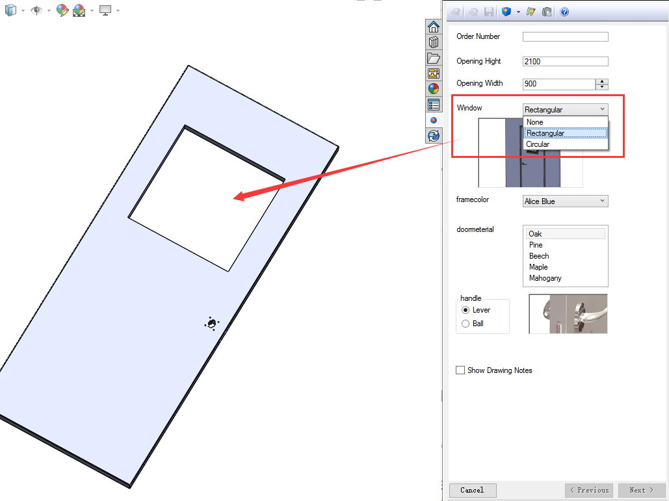This screenshot has height=501, width=669.
Task: Open the Custom Properties list tab
Action: (433, 105)
